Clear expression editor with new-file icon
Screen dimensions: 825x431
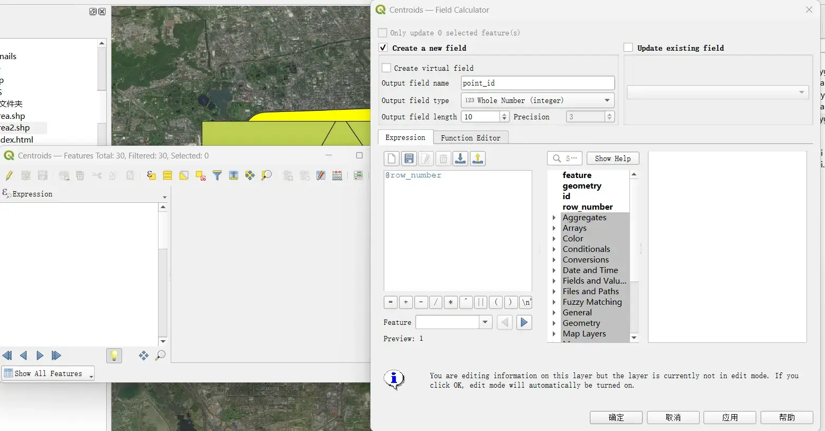coord(392,158)
